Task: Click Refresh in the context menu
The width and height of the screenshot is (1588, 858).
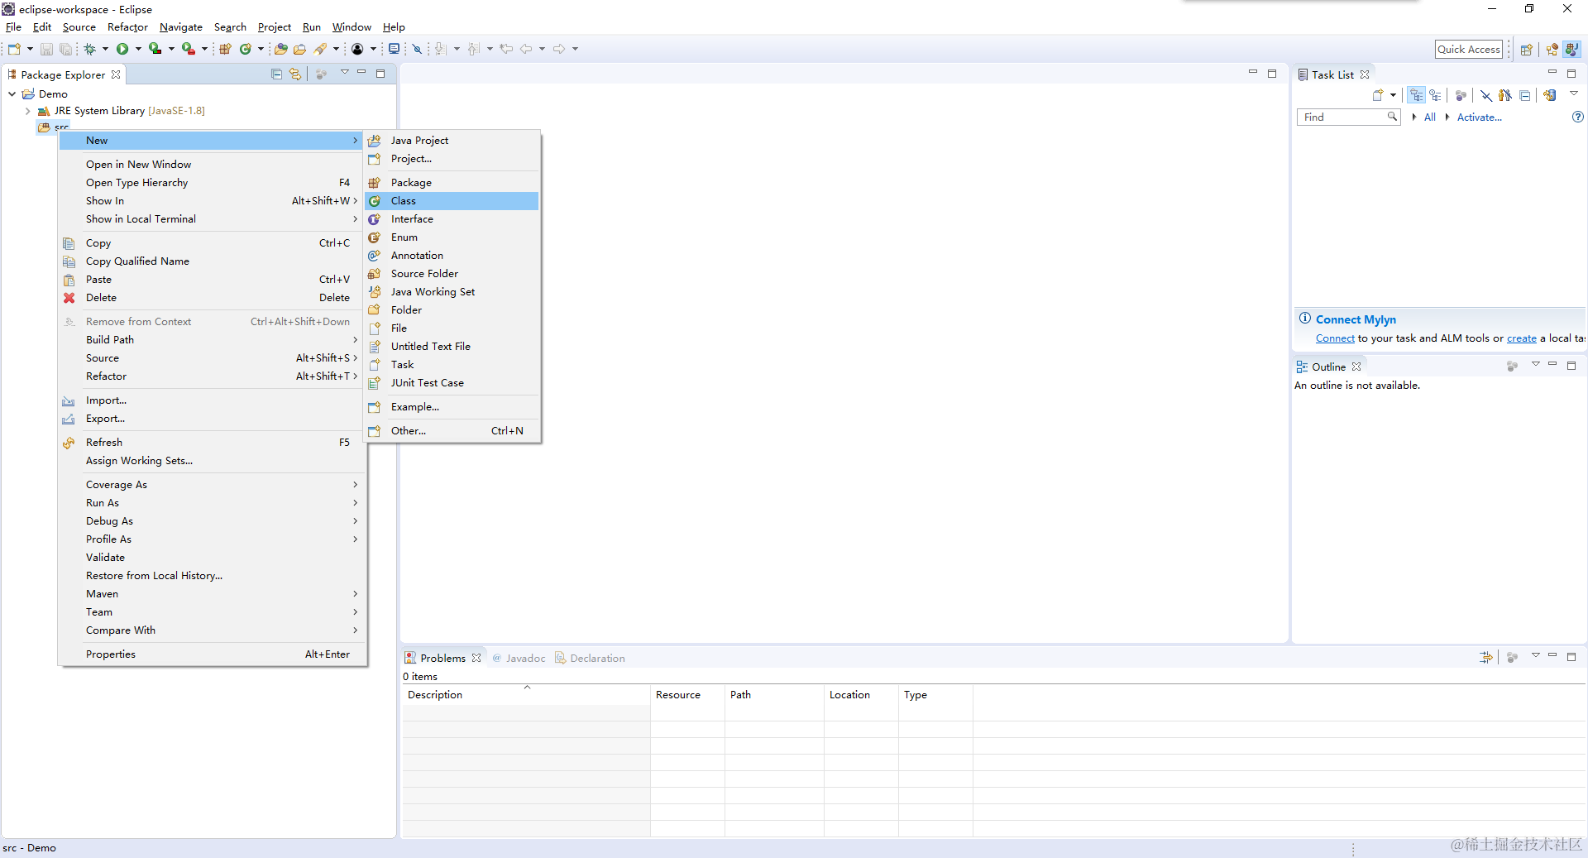Action: 213,443
